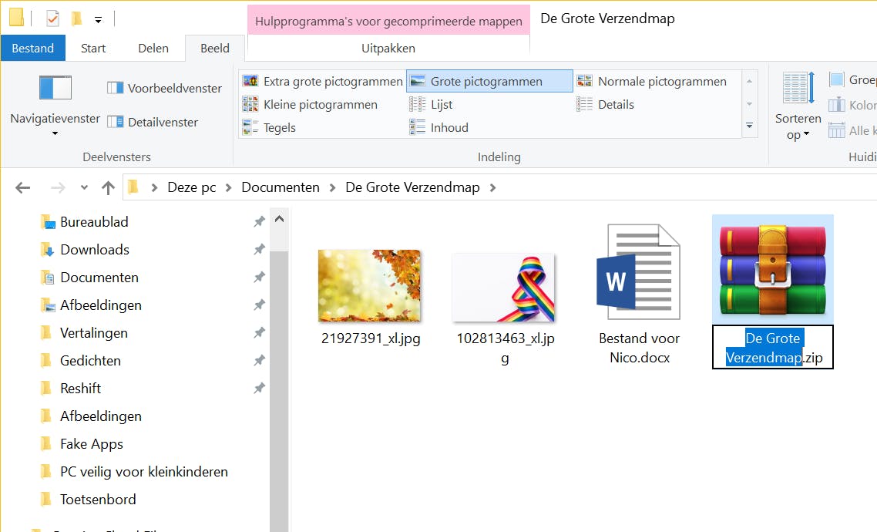Open the Customize Quick Access Toolbar dropdown
This screenshot has height=532, width=877.
point(99,20)
